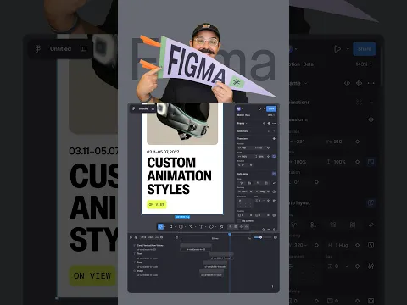Screen dimensions: 407x305
Task: Click ON VIEW button on the design frame
Action: click(x=157, y=204)
